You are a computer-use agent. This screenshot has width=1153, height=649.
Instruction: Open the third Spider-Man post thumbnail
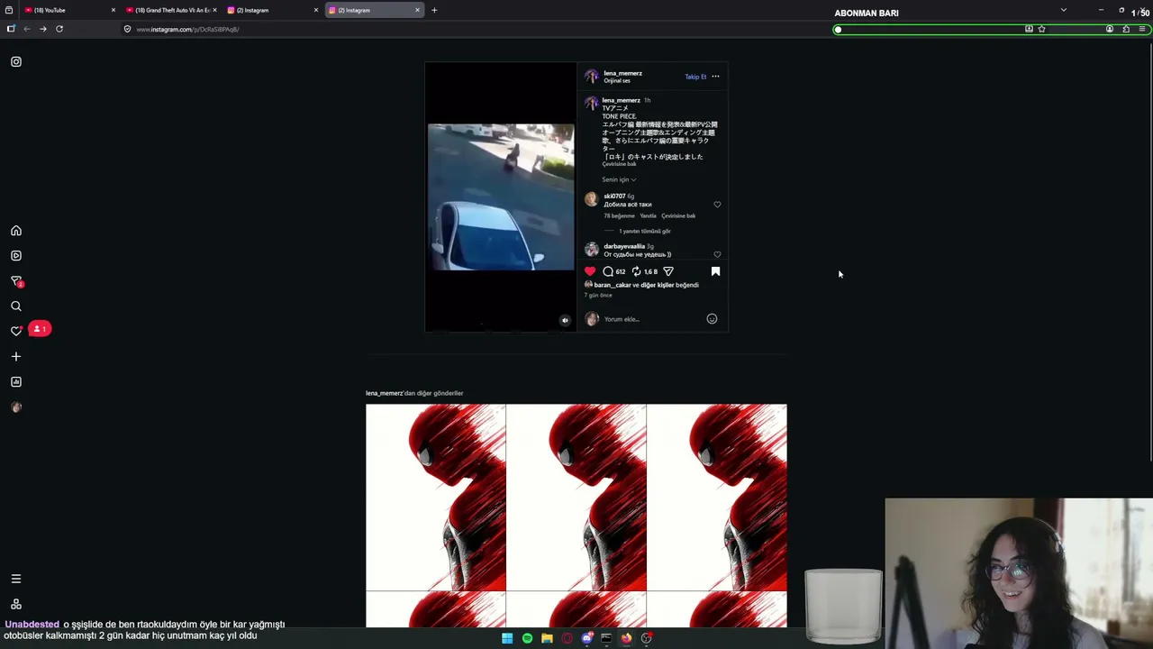tap(717, 498)
